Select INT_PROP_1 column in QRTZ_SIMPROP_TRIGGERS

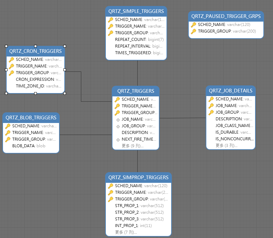(x=133, y=226)
